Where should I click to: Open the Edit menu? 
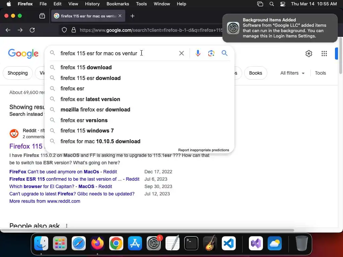pyautogui.click(x=57, y=4)
